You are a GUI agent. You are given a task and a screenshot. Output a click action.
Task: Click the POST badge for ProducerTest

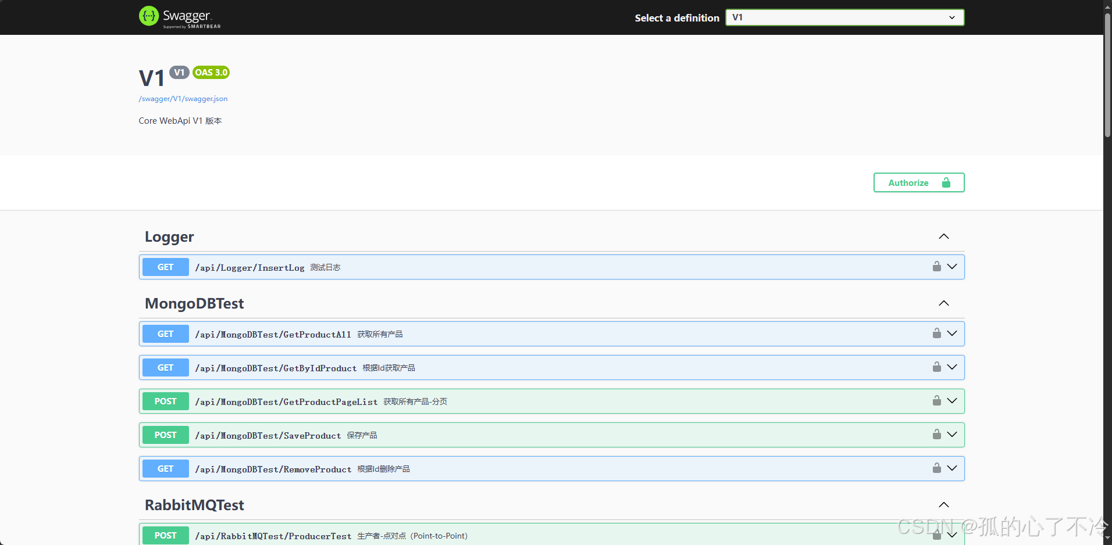[166, 536]
